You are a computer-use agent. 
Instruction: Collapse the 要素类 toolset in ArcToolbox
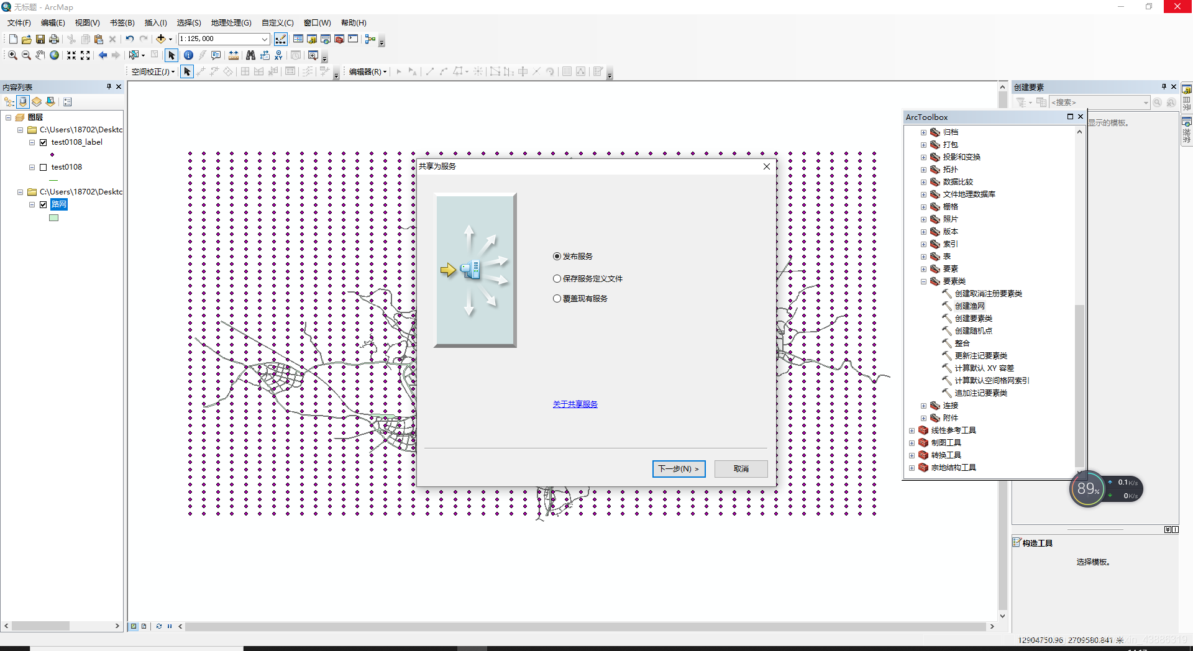[x=923, y=281]
